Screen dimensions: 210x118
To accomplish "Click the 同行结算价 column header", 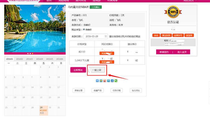I will pyautogui.click(x=107, y=44).
